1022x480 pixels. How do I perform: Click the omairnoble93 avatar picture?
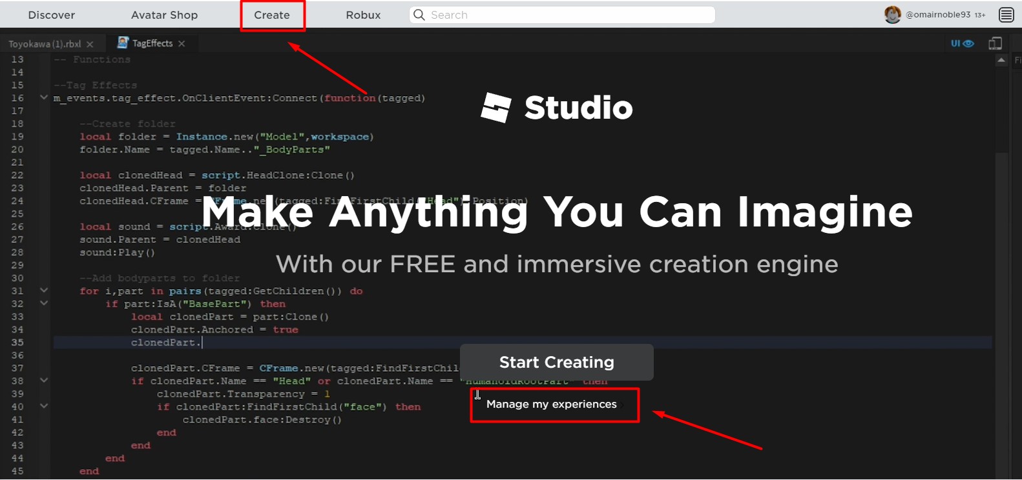pyautogui.click(x=893, y=15)
